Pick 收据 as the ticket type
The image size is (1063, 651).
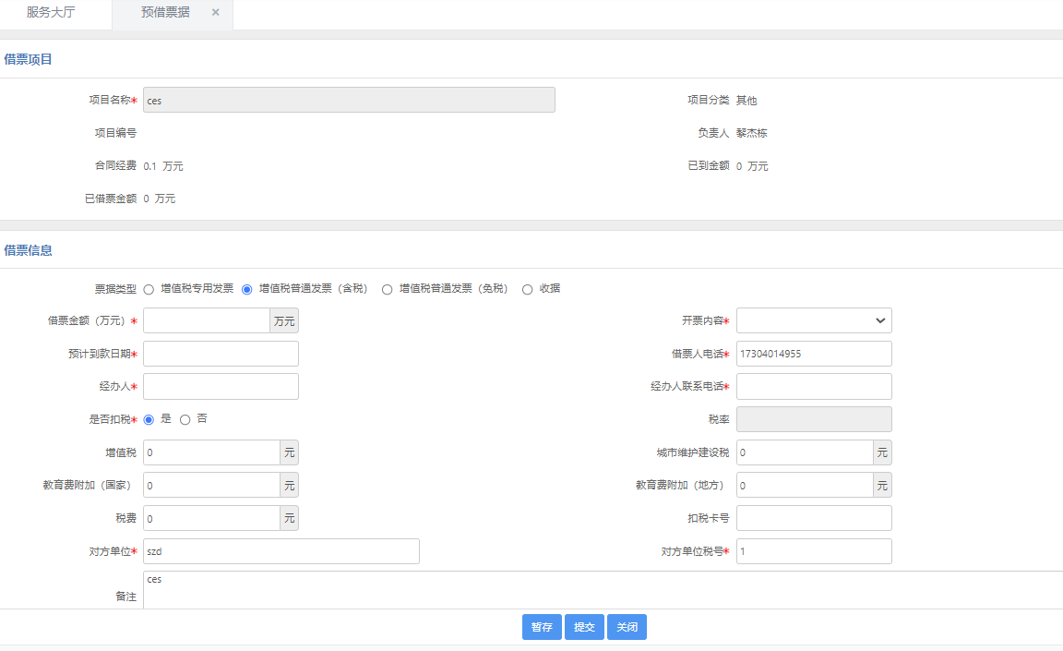click(528, 289)
